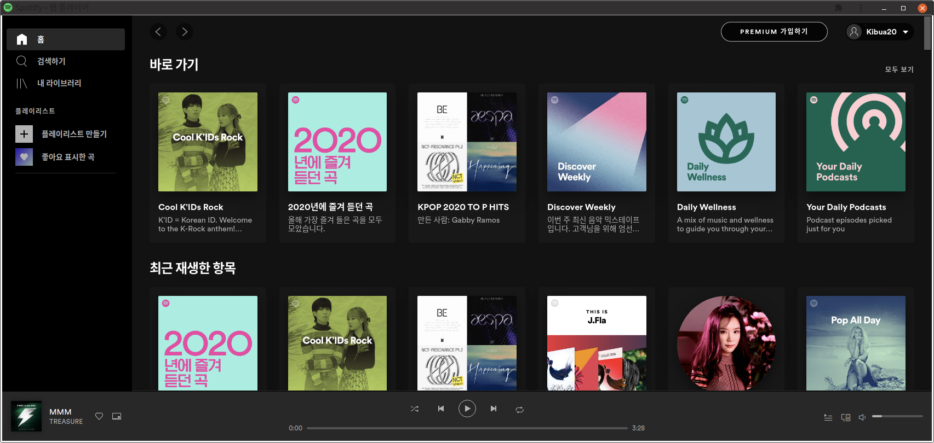Screen dimensions: 934x443
Task: Mute using the volume speaker icon
Action: (862, 417)
